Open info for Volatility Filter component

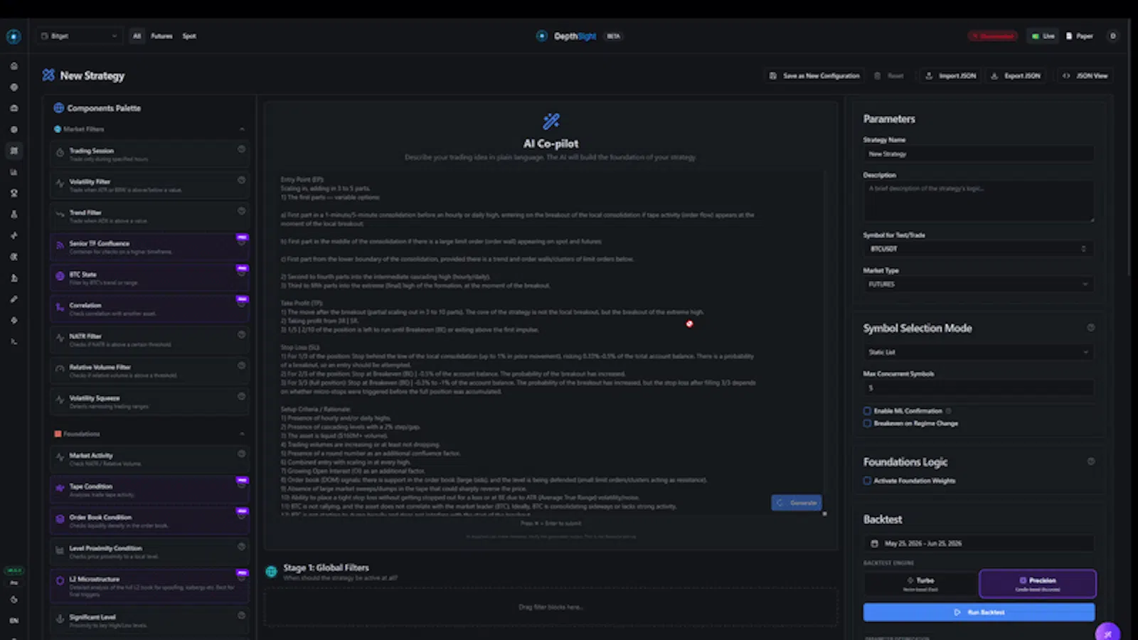coord(242,181)
